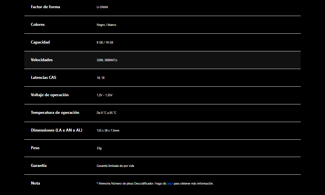Click the 'Voltaje de operación' label
Image resolution: width=325 pixels, height=195 pixels.
(x=50, y=95)
